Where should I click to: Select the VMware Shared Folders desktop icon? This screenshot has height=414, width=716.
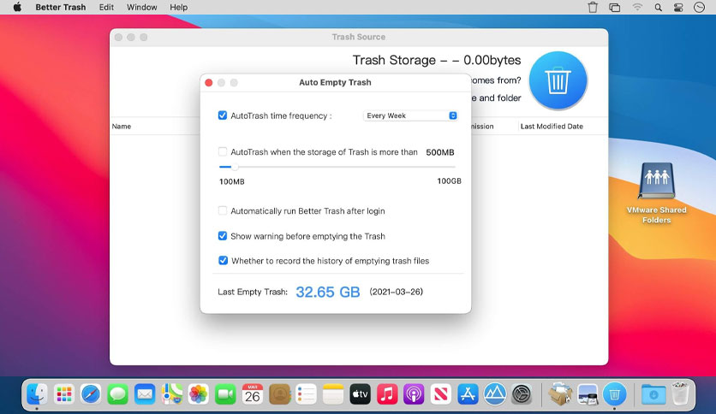pyautogui.click(x=656, y=193)
